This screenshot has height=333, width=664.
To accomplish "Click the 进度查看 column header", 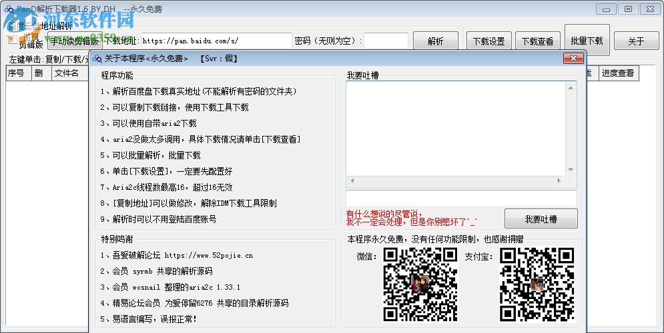I will coord(618,73).
